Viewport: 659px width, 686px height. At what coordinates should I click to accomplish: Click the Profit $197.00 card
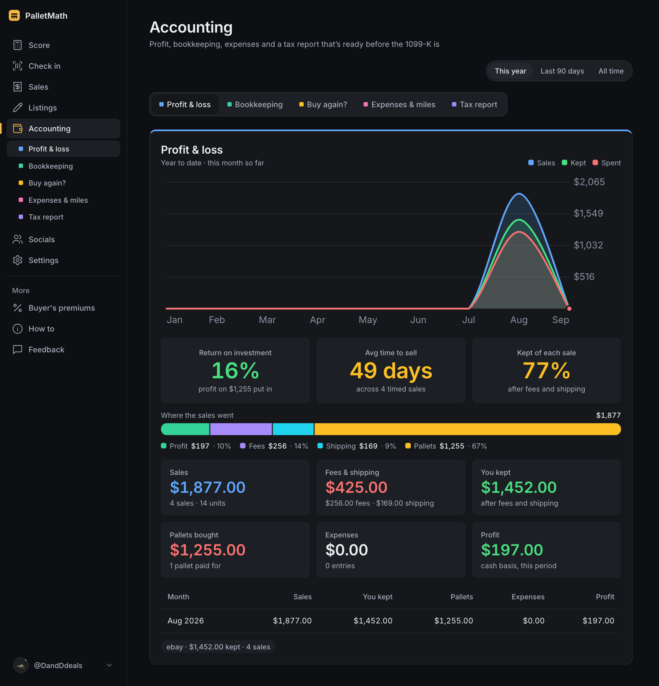tap(547, 550)
